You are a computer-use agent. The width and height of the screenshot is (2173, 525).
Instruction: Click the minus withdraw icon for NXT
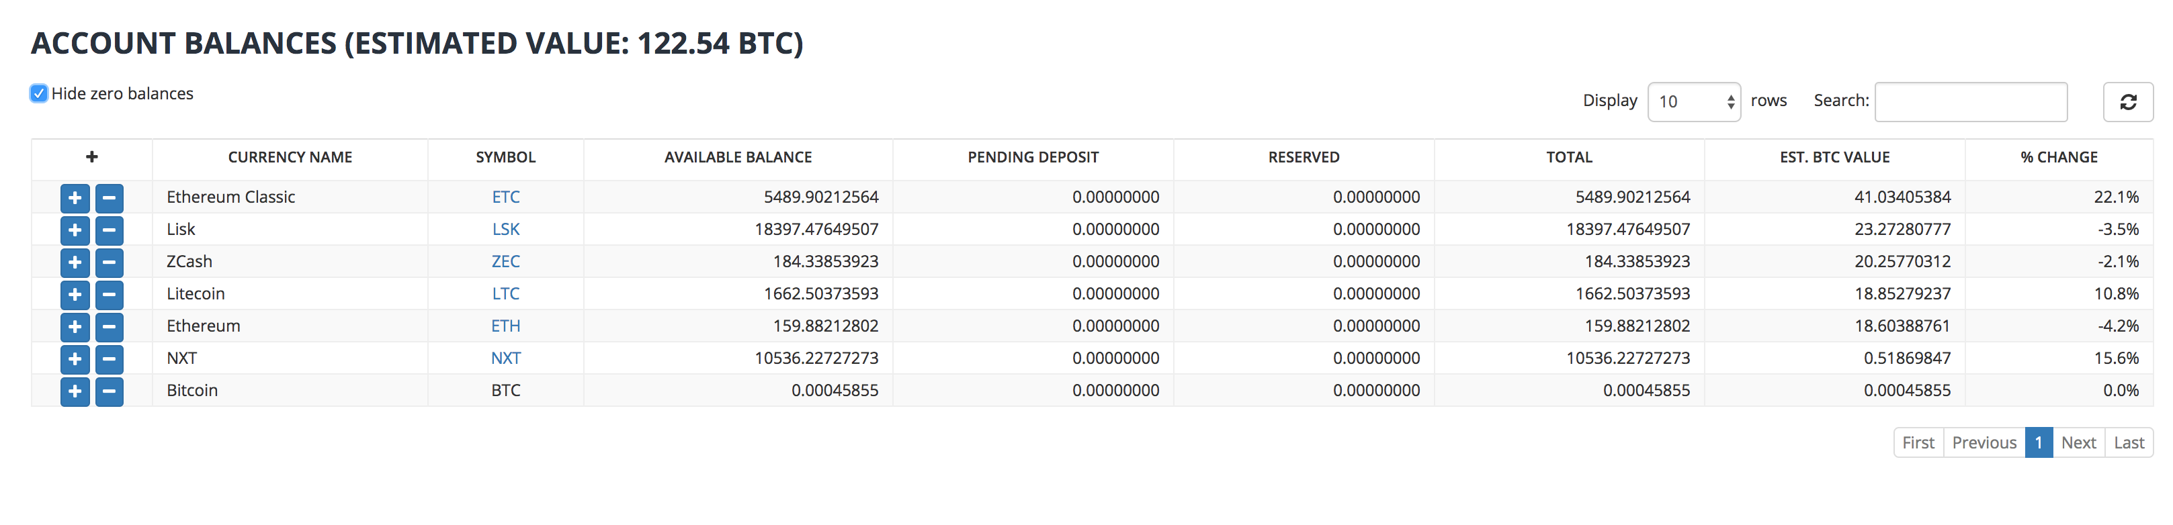[x=109, y=359]
